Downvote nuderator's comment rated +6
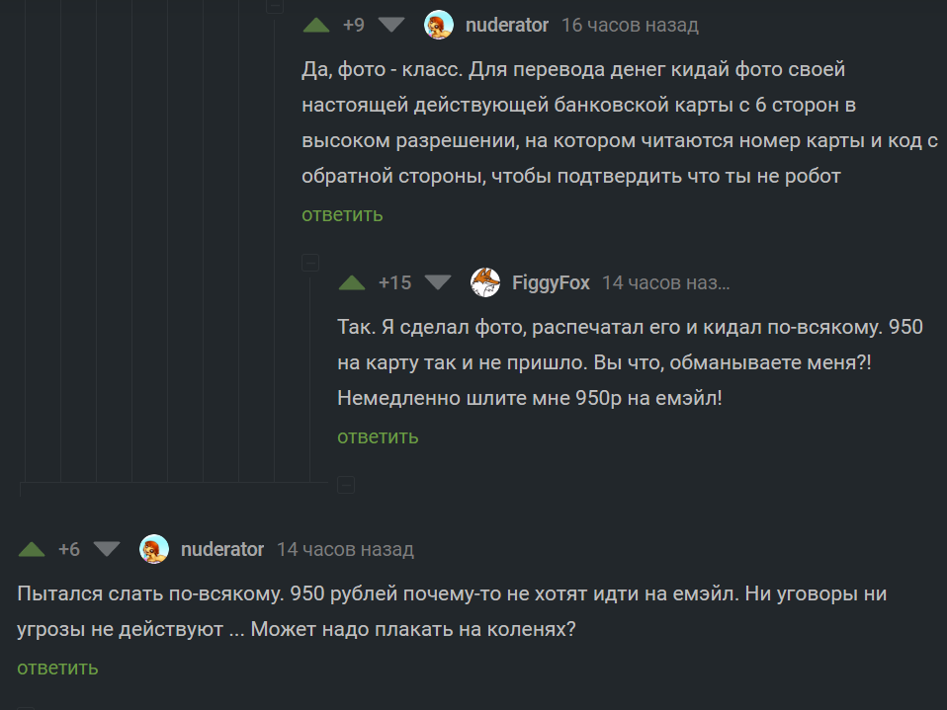This screenshot has height=710, width=947. 106,549
